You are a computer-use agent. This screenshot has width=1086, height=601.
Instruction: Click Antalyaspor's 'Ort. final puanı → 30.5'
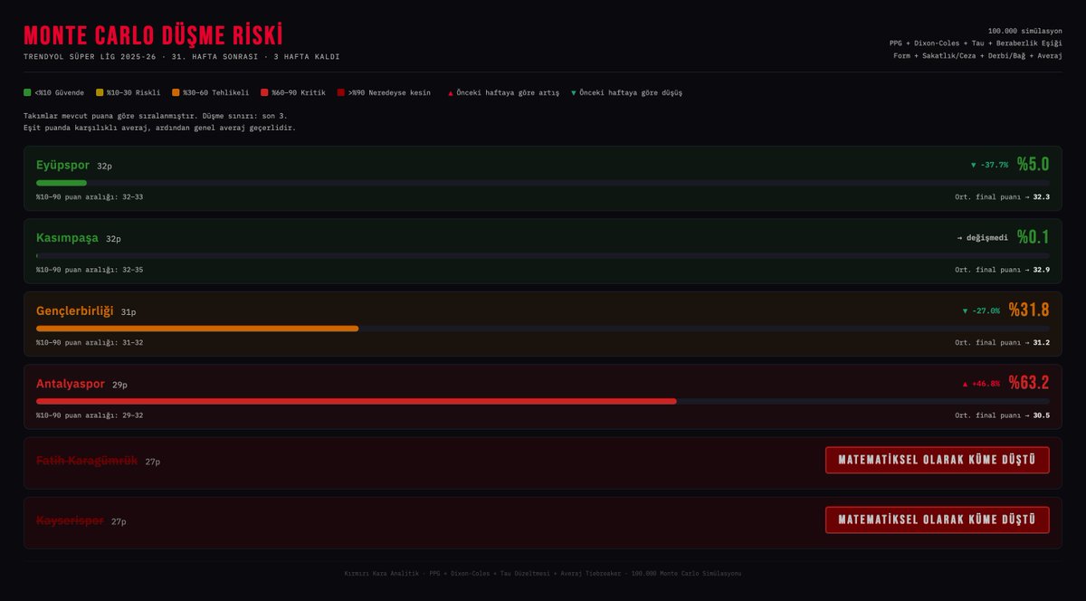coord(1002,415)
